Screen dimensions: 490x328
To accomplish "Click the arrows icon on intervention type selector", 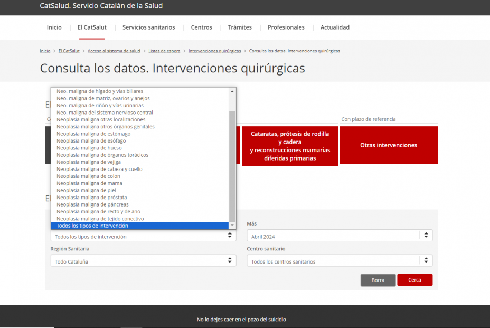I will pyautogui.click(x=229, y=235).
